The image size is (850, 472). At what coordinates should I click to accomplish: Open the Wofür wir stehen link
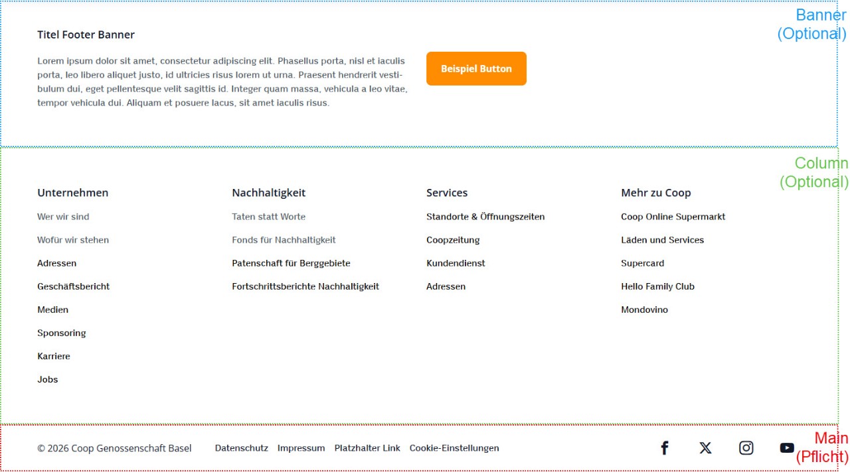click(73, 240)
